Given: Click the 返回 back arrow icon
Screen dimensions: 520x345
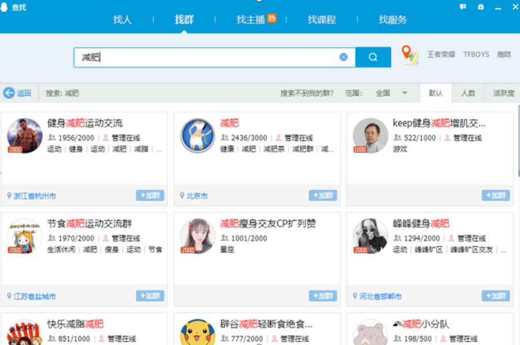Looking at the screenshot, I should coord(9,93).
